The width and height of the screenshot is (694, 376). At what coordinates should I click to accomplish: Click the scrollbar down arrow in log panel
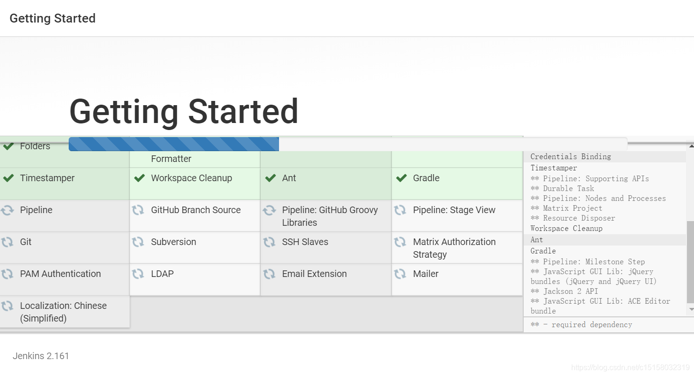[690, 309]
